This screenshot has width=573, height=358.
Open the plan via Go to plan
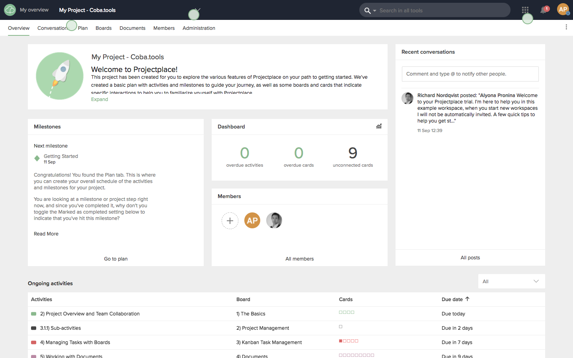[115, 259]
